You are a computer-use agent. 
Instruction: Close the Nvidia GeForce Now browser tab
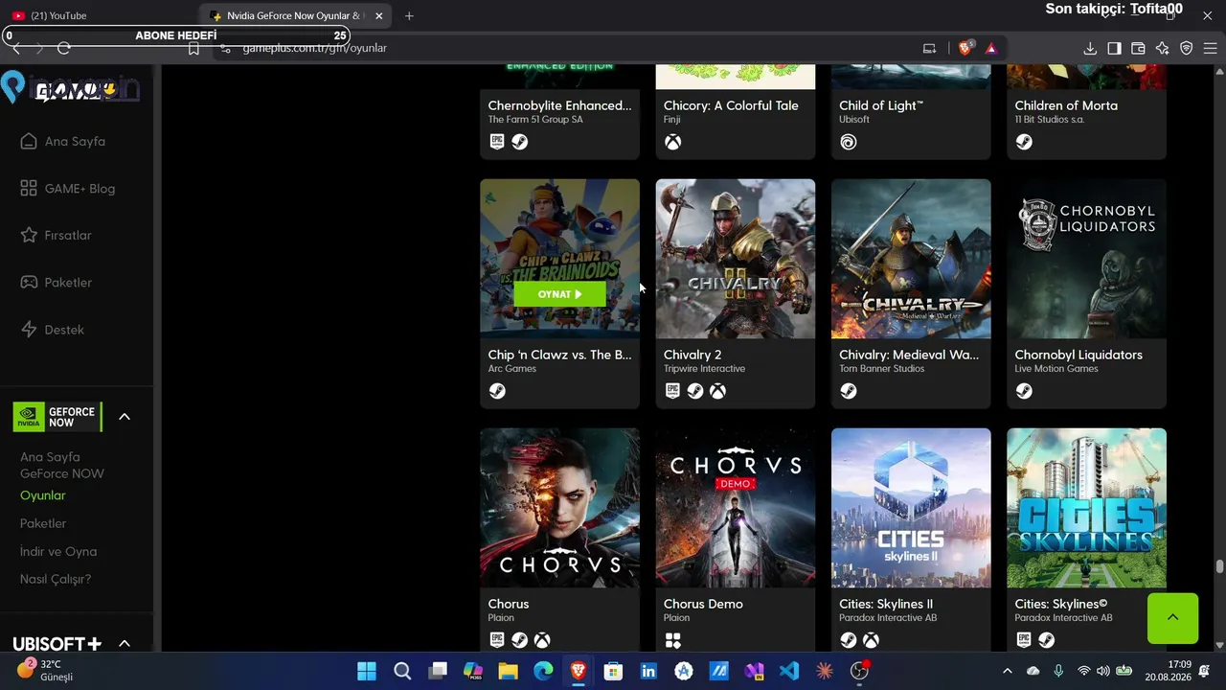(378, 16)
